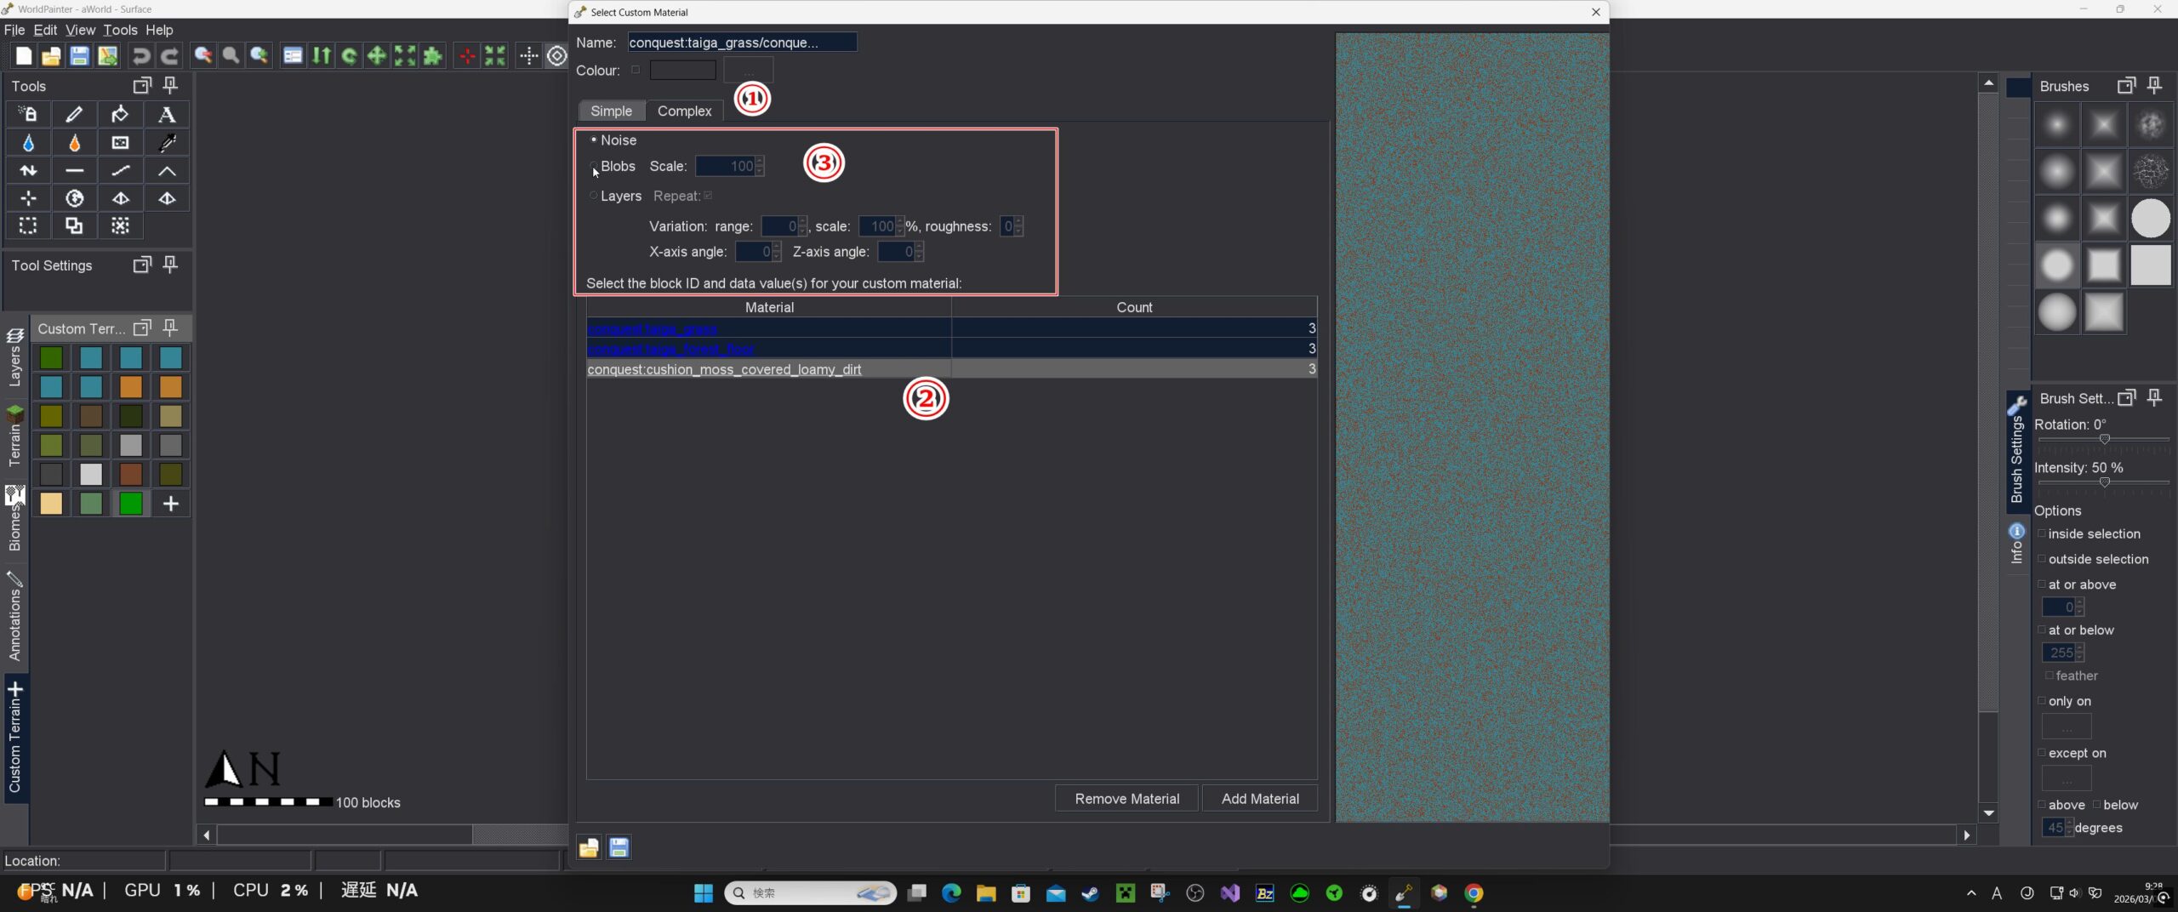Choose the blue water drop Flood tool
The height and width of the screenshot is (912, 2178).
pyautogui.click(x=28, y=143)
